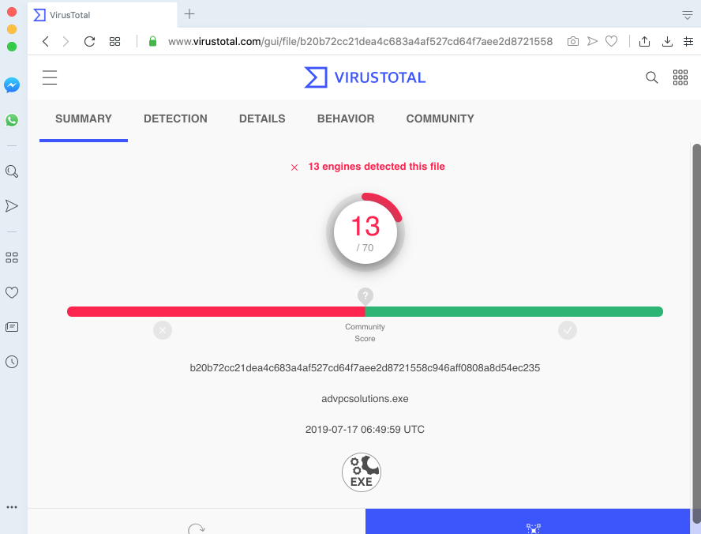Viewport: 701px width, 534px height.
Task: Bookmark this page with heart icon
Action: [611, 42]
